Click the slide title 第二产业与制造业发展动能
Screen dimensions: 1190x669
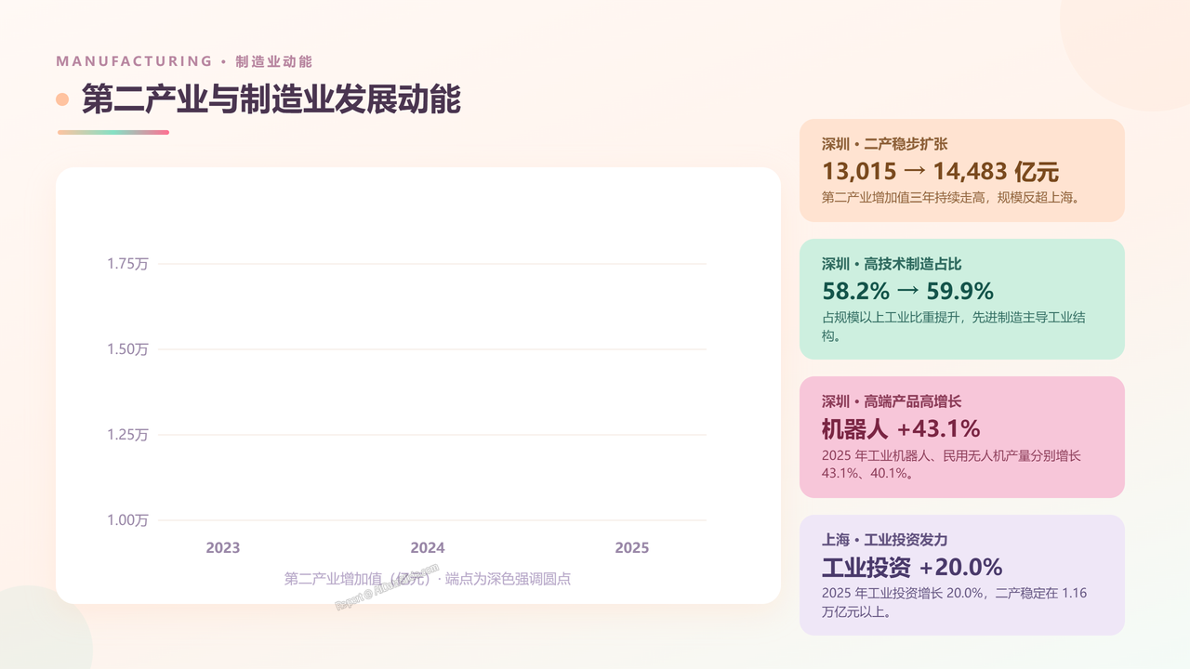tap(271, 99)
